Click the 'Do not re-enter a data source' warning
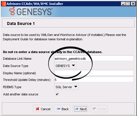The width and height of the screenshot is (137, 116). coord(53,52)
